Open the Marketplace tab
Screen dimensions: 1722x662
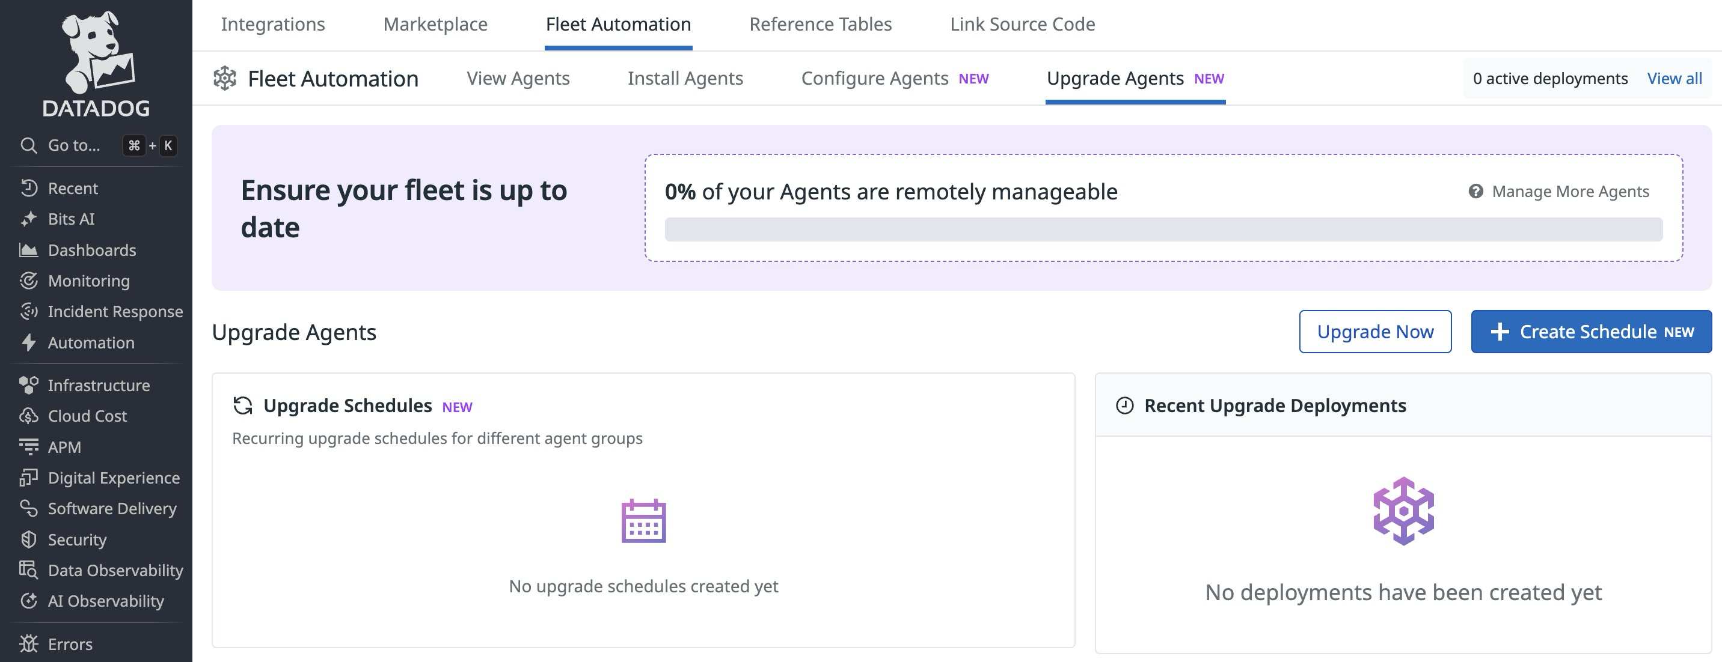coord(435,24)
